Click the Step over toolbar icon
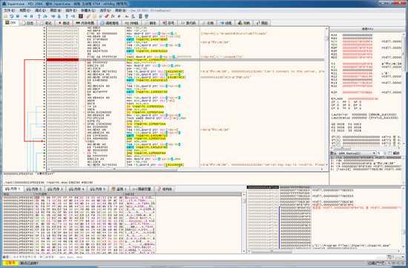 coord(45,16)
